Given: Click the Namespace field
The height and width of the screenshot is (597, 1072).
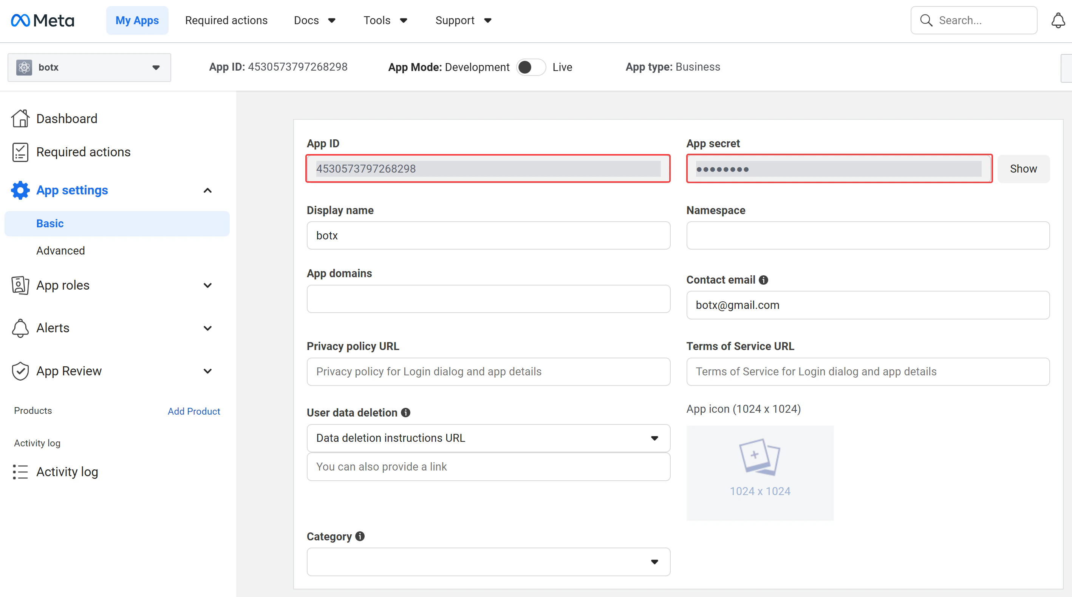Looking at the screenshot, I should (x=868, y=236).
